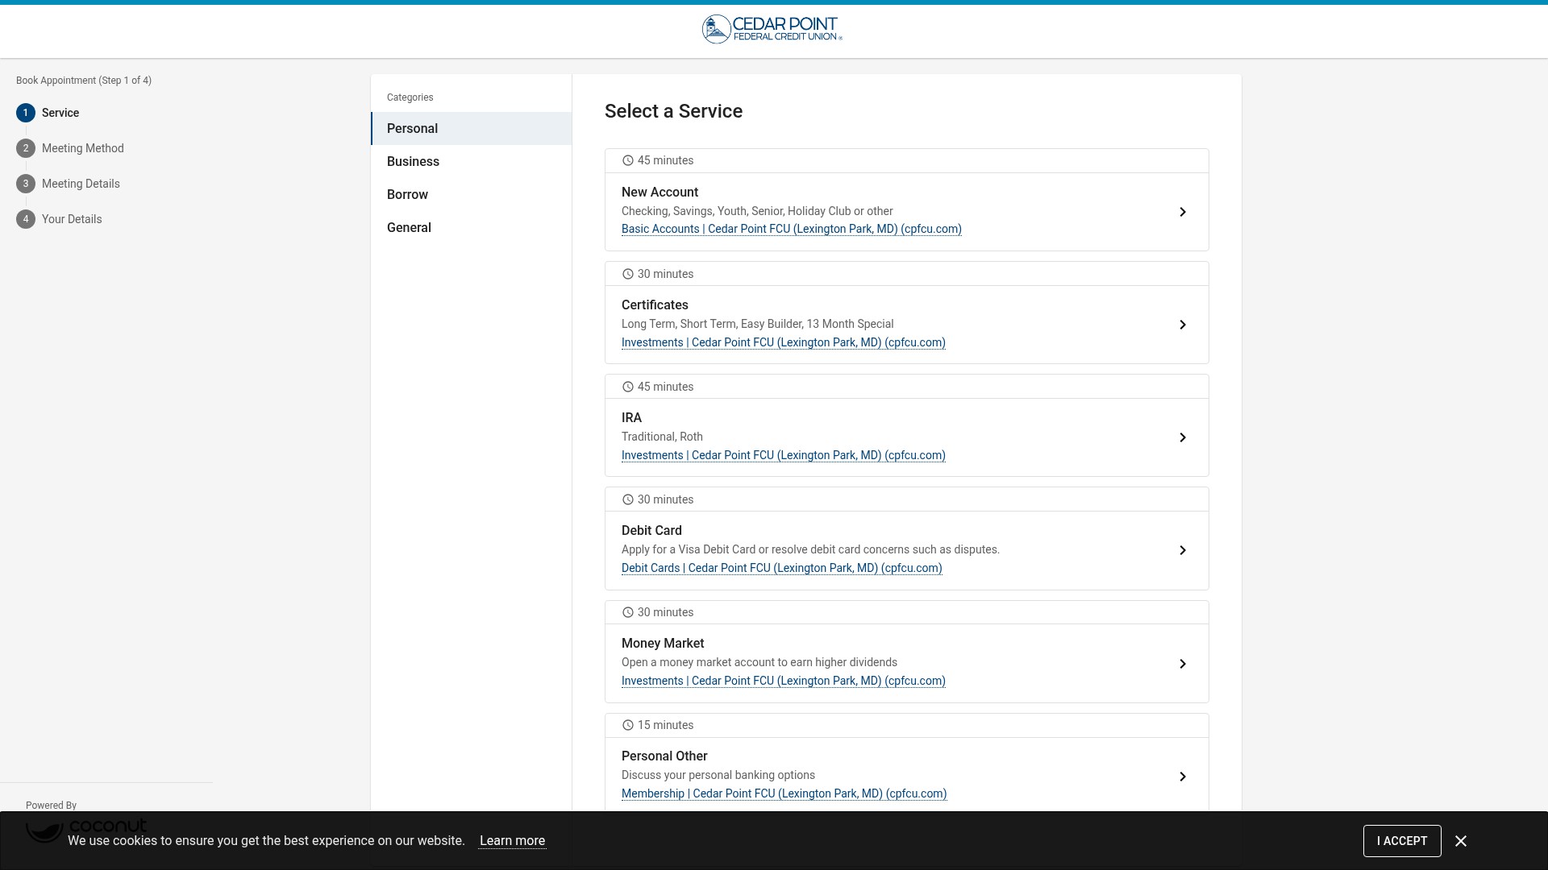Click the step 1 Service circle icon
Image resolution: width=1548 pixels, height=870 pixels.
26,113
